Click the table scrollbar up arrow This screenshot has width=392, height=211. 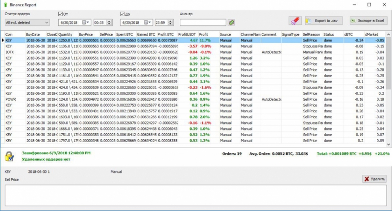tap(388, 34)
